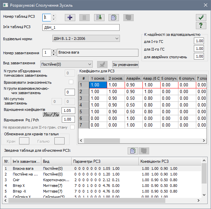Expand the 'Вид завантаження' dropdown

pos(66,64)
